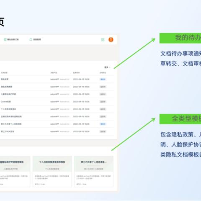Click the blue status tag in 隐私政策 row
Viewport: 201px width, 201px height.
[x=103, y=79]
